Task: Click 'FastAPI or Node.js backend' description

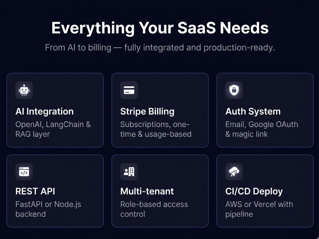Action: point(48,209)
